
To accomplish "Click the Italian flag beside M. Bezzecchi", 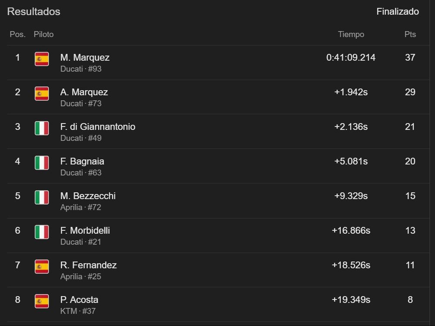I will [42, 197].
